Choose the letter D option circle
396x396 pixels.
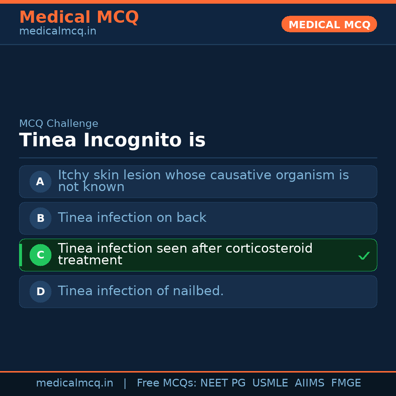(x=40, y=291)
